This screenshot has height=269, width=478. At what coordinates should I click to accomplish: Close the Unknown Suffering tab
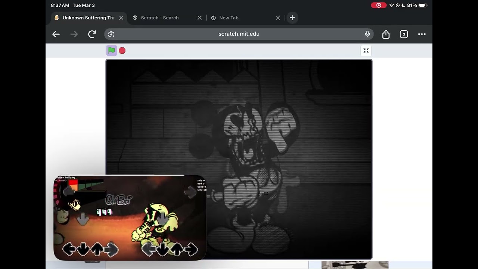(x=121, y=18)
